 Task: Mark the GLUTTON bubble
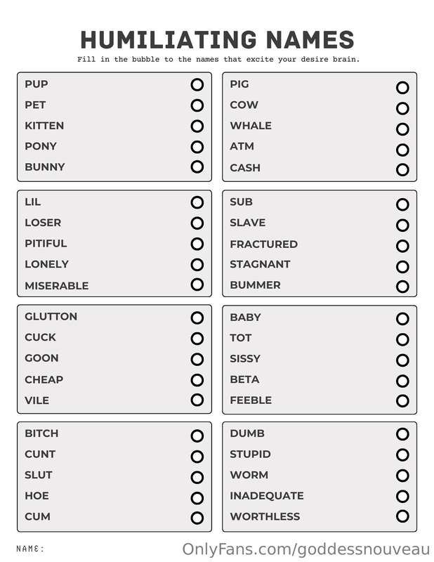coord(197,318)
